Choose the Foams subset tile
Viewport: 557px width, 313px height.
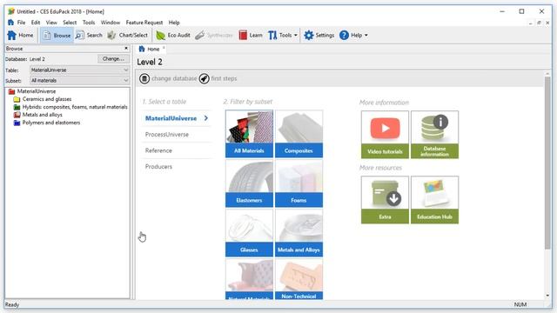tap(299, 183)
